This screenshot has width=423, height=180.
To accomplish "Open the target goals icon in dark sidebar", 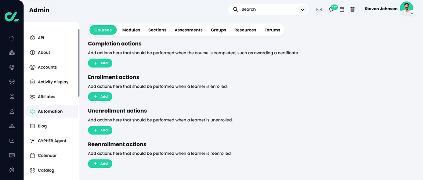I will [12, 67].
